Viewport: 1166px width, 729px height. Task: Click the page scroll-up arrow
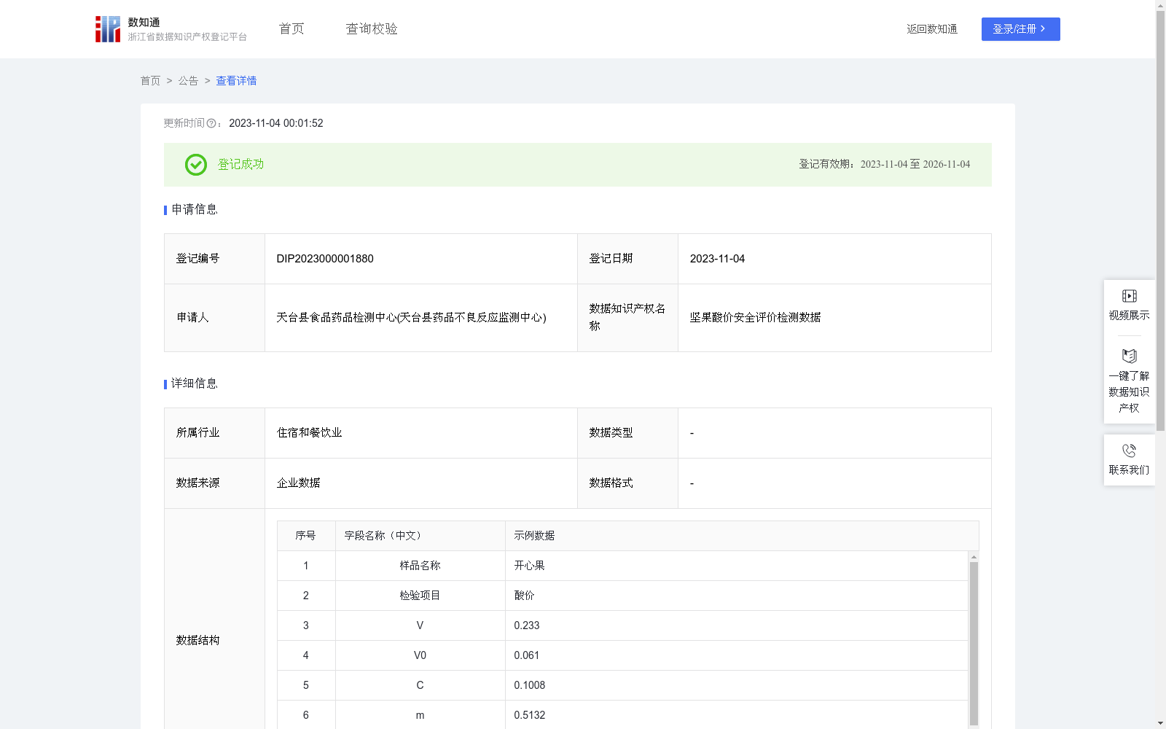1160,5
